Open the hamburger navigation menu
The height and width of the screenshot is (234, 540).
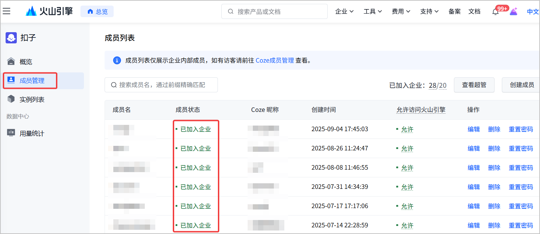[x=6, y=11]
